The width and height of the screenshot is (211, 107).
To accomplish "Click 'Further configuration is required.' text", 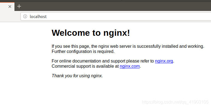I will [x=83, y=52].
